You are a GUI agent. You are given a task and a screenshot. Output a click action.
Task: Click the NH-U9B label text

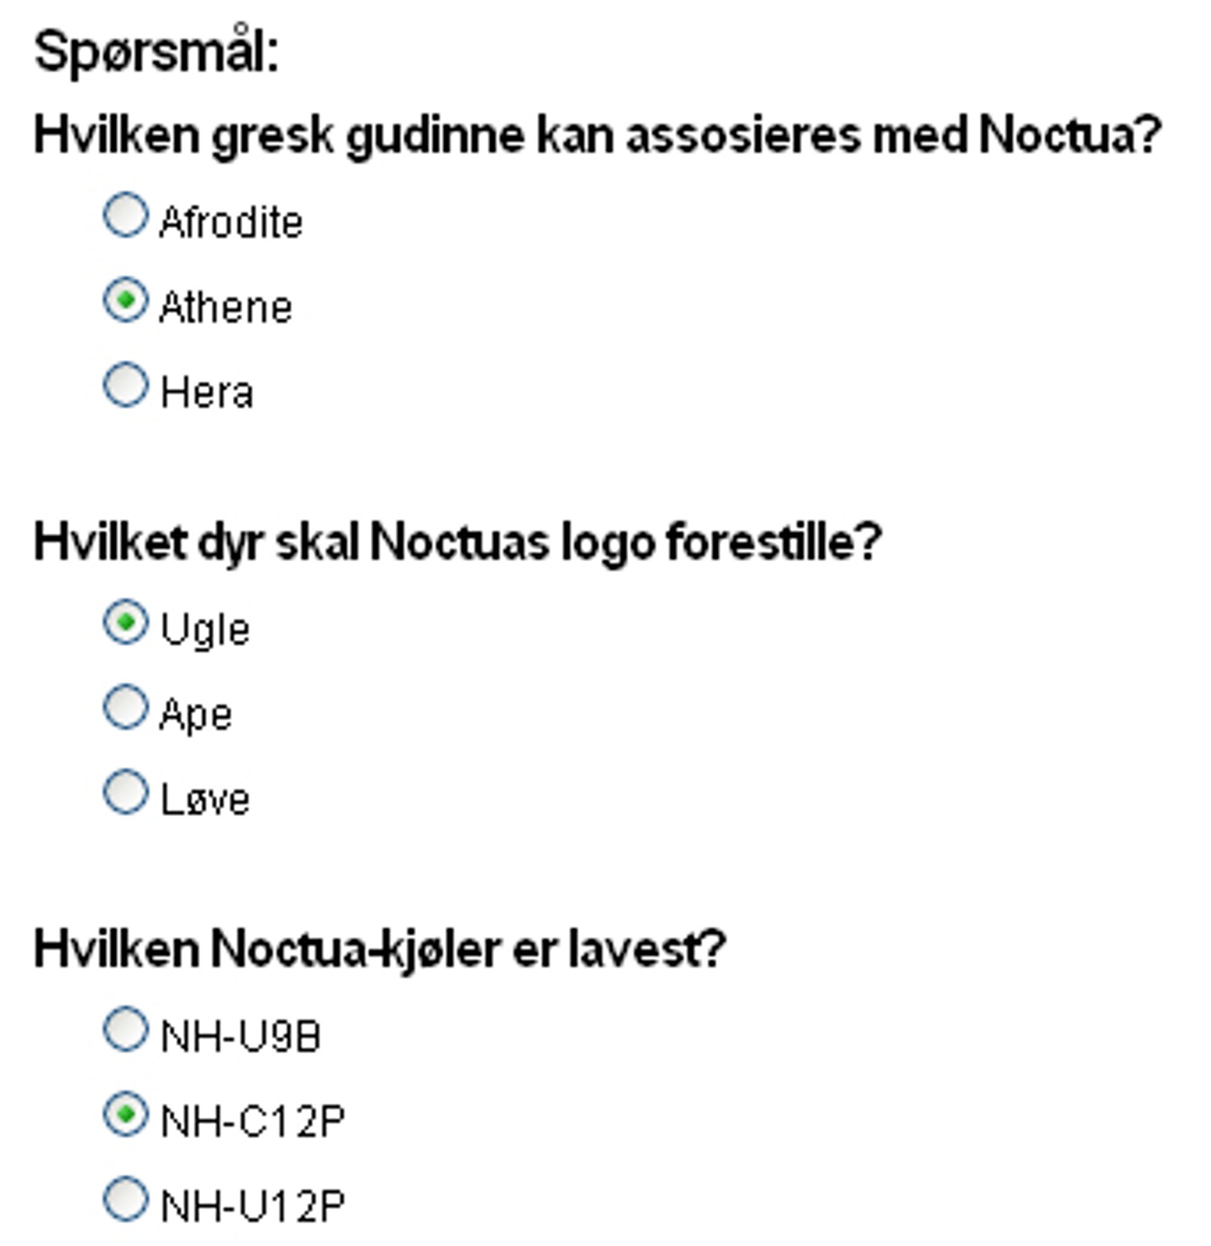tap(241, 1037)
